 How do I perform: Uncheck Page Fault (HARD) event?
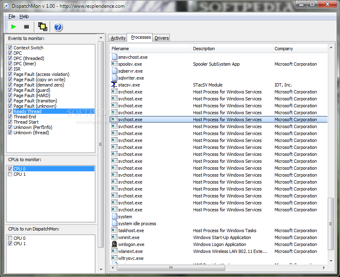pyautogui.click(x=10, y=95)
